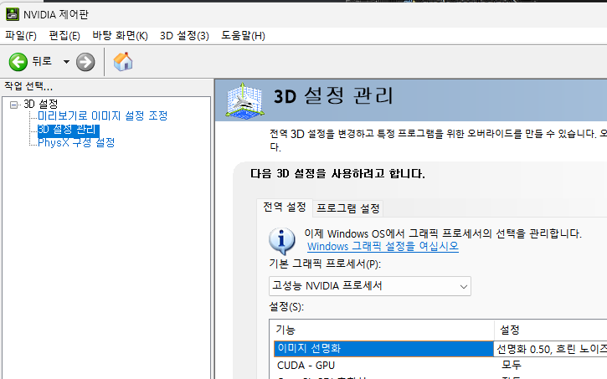Screen dimensions: 607x379
Task: Click the blue information icon
Action: (282, 241)
